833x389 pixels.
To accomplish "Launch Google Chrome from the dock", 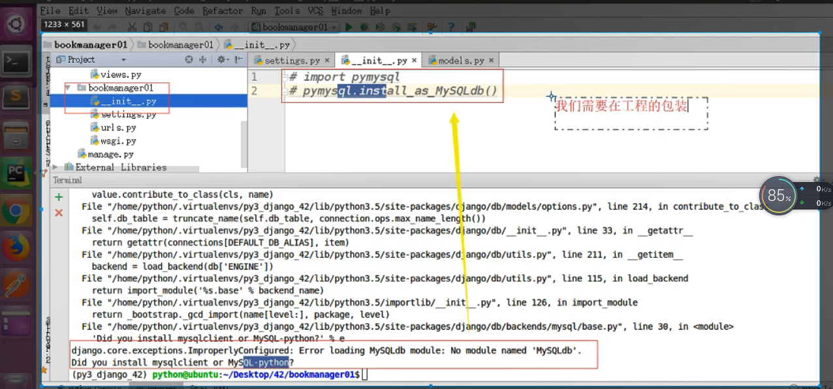I will click(x=16, y=211).
